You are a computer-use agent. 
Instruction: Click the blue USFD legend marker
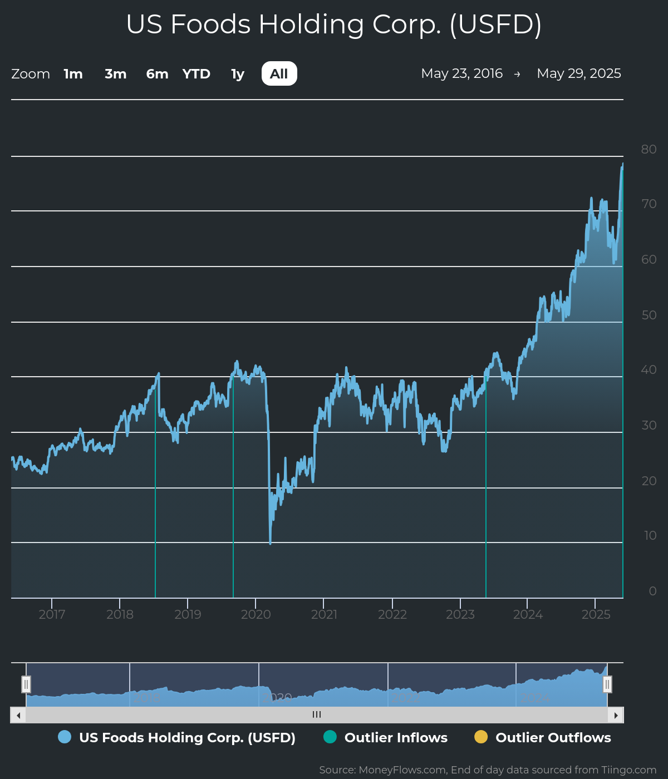click(x=65, y=737)
